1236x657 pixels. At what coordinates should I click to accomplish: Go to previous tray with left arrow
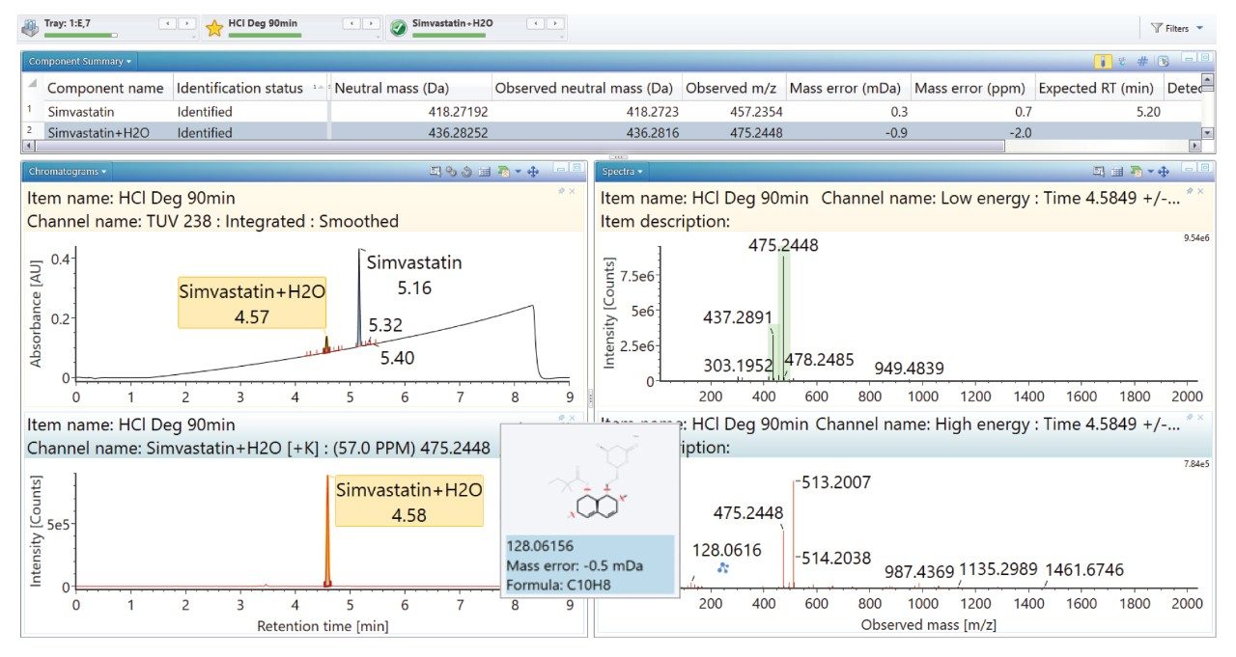pos(166,23)
